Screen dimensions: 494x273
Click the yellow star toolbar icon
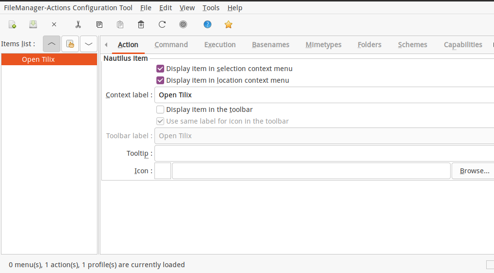coord(228,24)
